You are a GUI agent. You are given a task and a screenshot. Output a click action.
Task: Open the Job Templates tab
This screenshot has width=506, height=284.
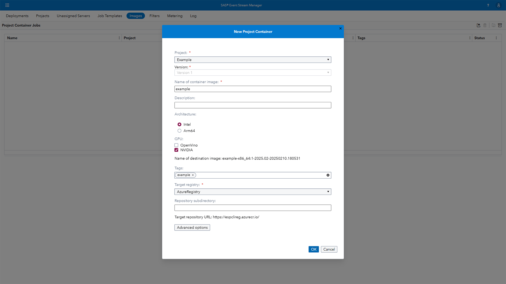[109, 16]
